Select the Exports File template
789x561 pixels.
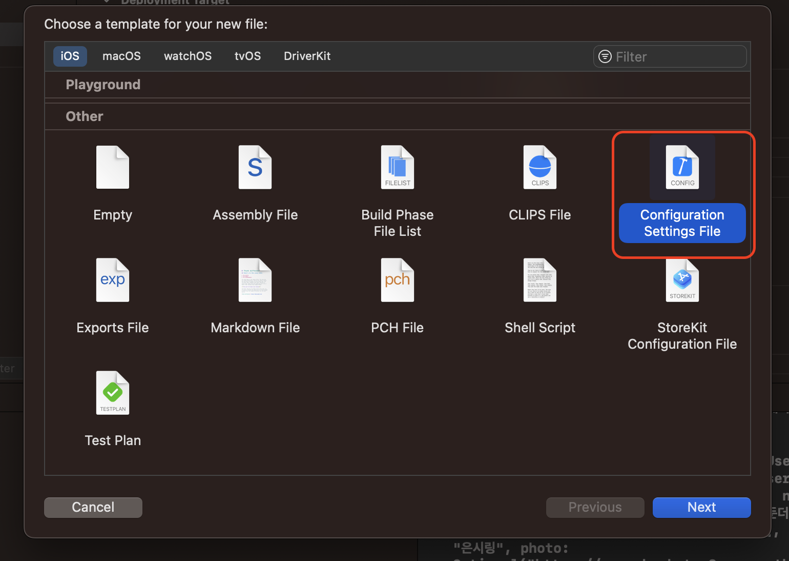coord(113,297)
